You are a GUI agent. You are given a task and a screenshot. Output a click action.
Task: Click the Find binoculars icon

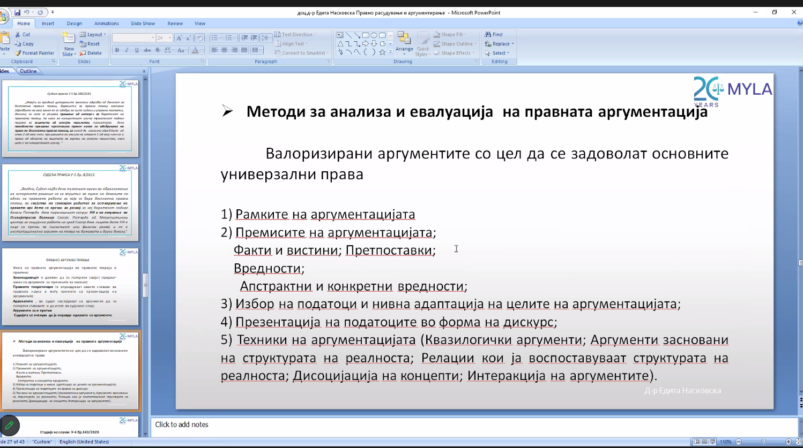click(x=488, y=34)
